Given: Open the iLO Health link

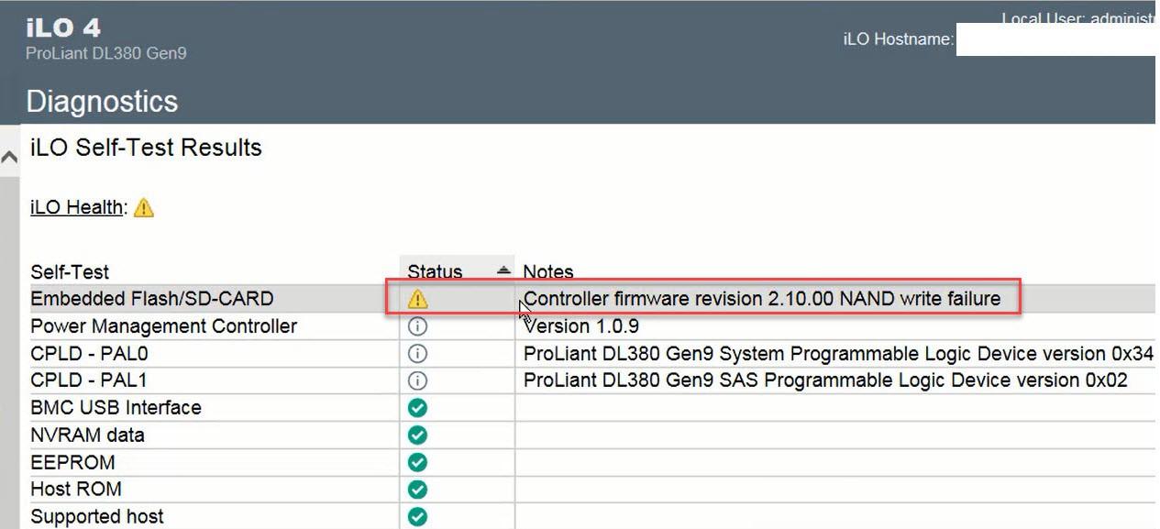Looking at the screenshot, I should point(76,207).
